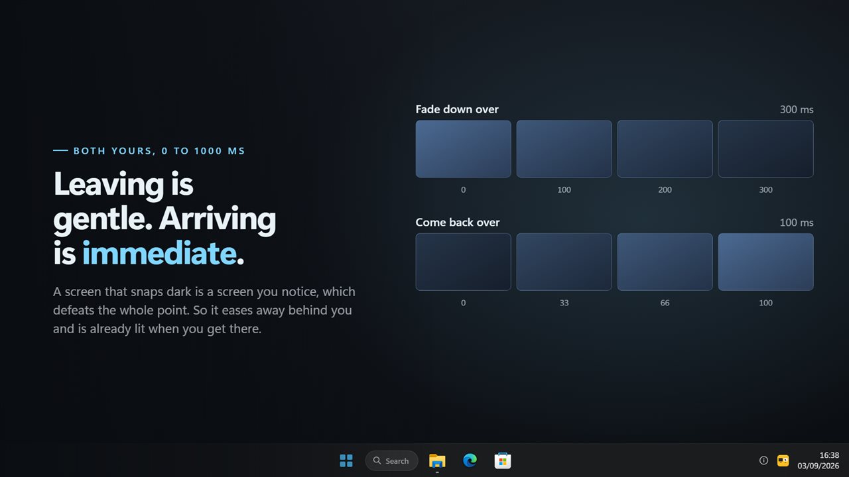Click the highlighted word "immediate" in the headline

coord(159,253)
